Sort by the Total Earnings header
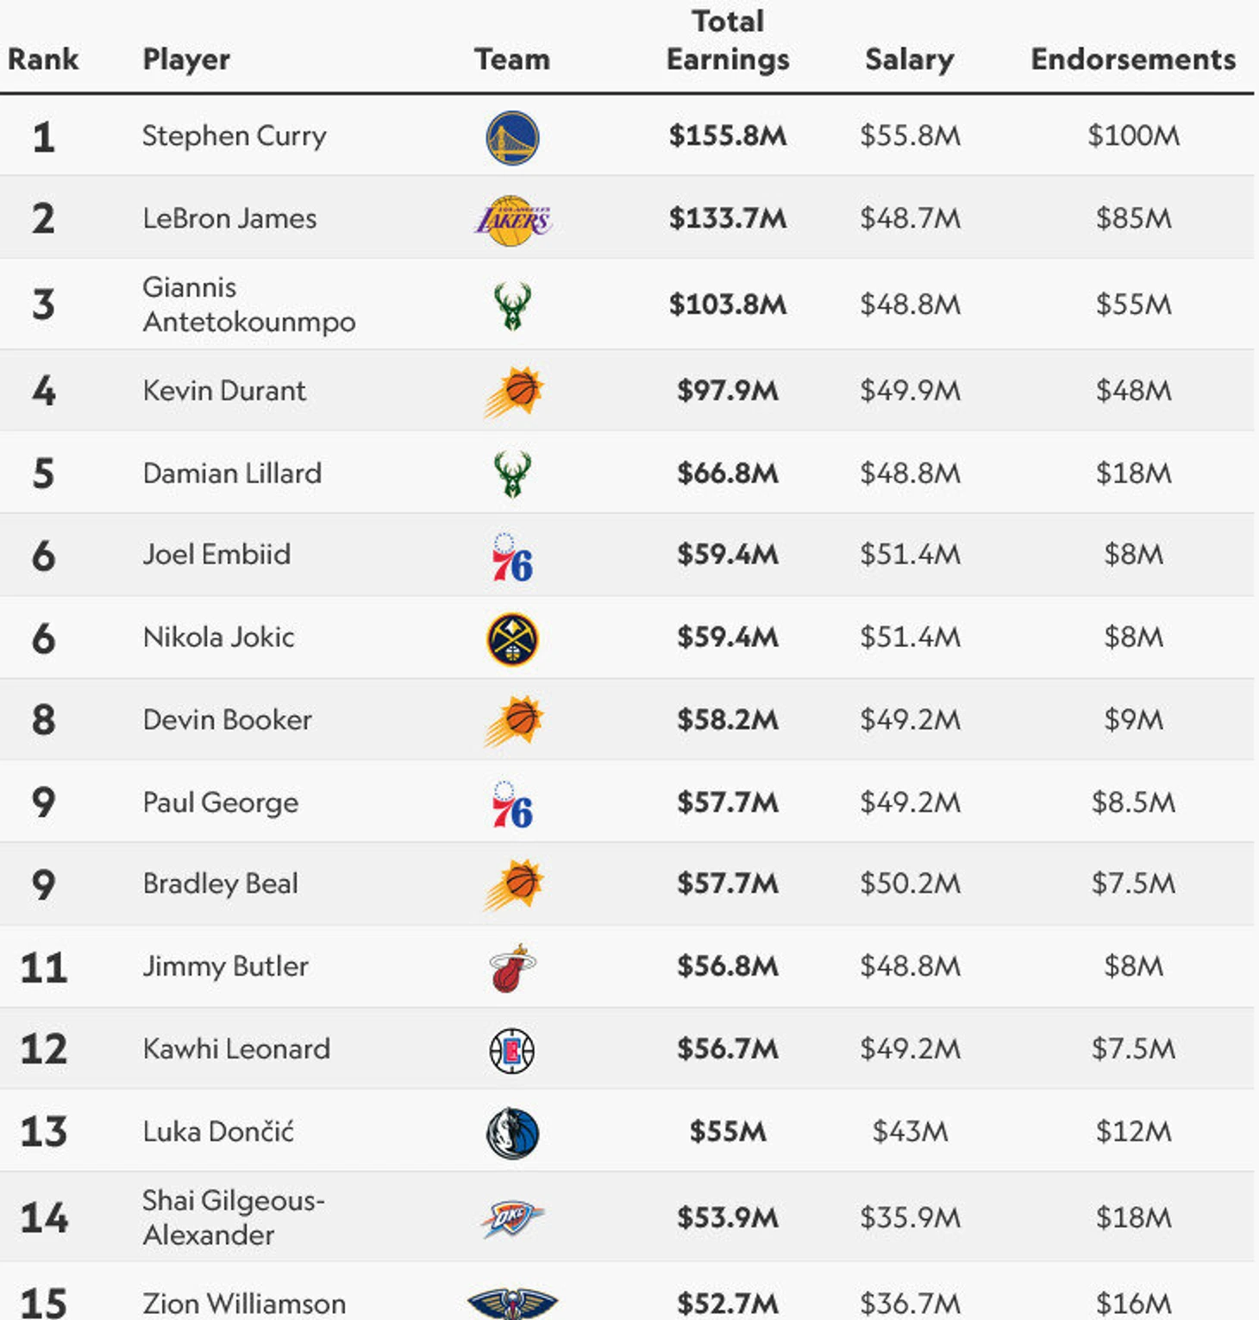 pyautogui.click(x=728, y=41)
